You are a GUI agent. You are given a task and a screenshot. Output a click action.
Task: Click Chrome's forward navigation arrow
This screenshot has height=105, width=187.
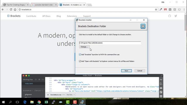(7, 10)
